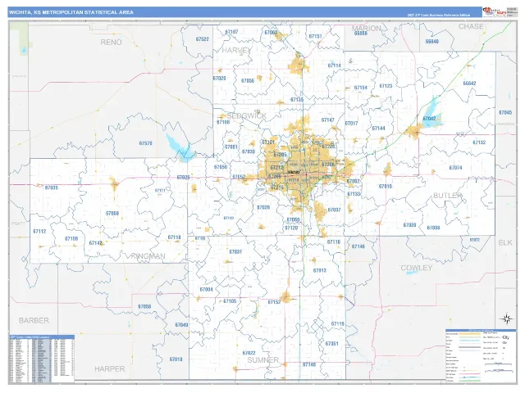Viewport: 525px width, 393px height.
Task: Click ZIP code label 67114
Action: pyautogui.click(x=334, y=65)
